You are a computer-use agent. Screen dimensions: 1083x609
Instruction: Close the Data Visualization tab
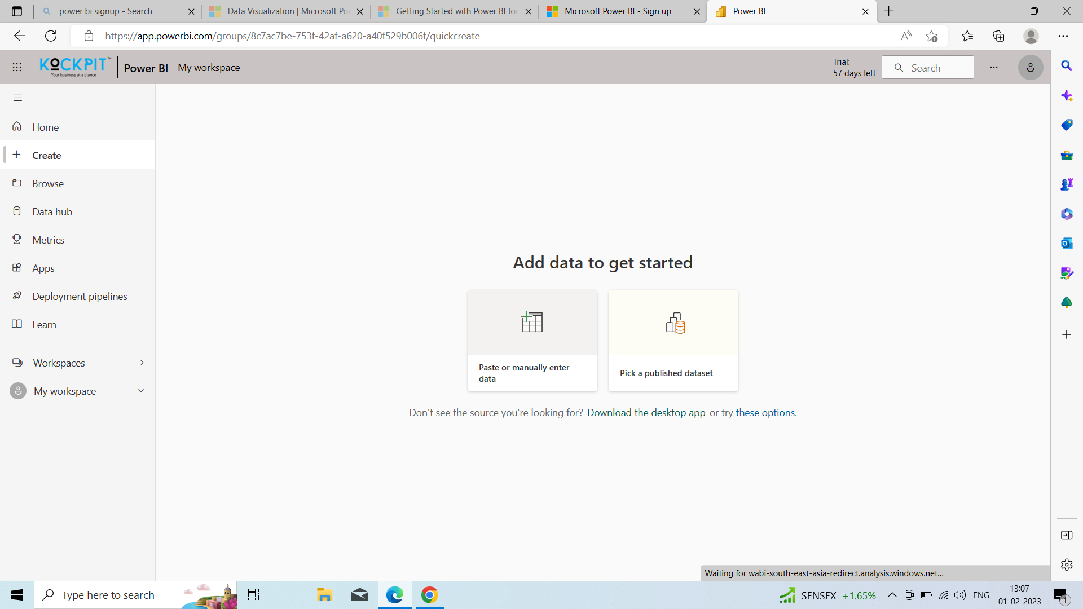coord(360,11)
